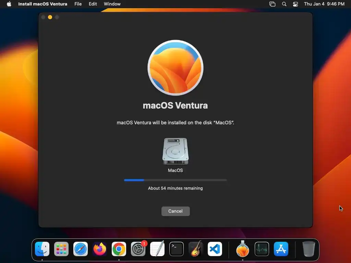Launch Visual Studio Code from the Dock

click(x=215, y=249)
